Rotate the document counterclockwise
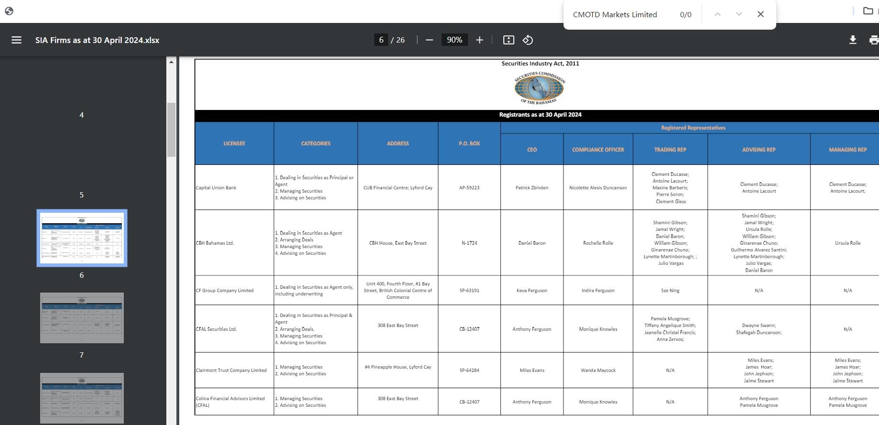The image size is (879, 425). (x=528, y=40)
